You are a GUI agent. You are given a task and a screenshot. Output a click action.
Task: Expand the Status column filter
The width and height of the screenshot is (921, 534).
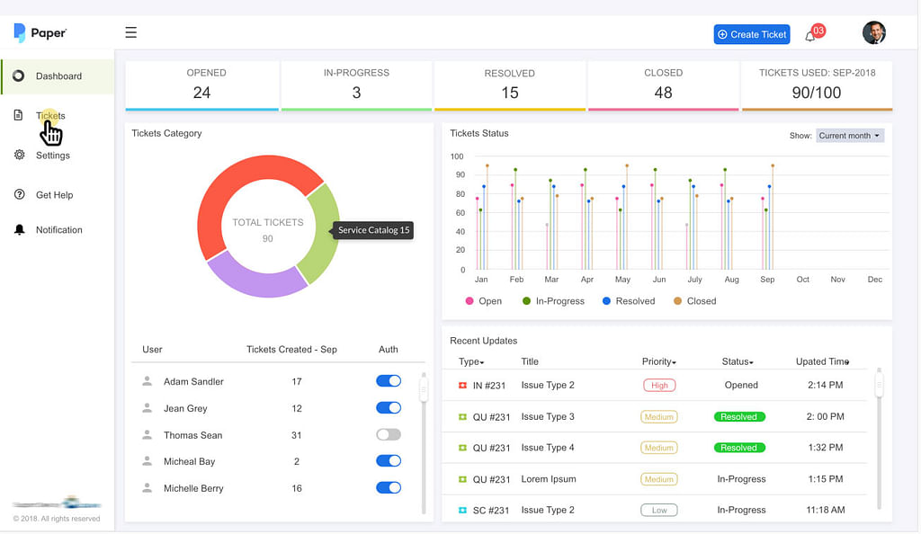tap(738, 361)
